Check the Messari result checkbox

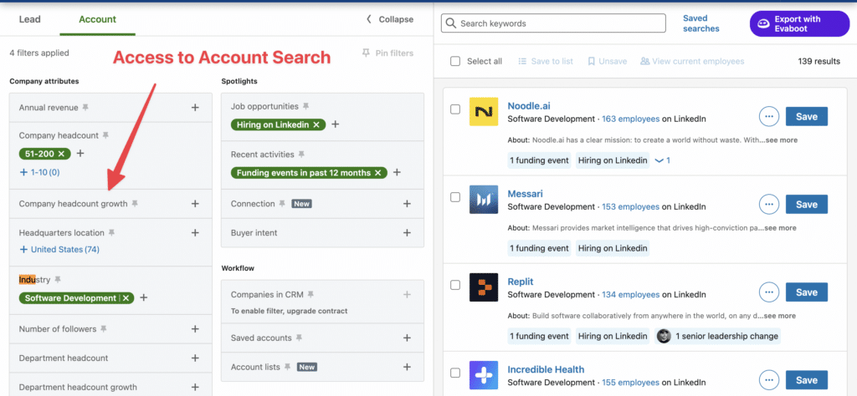pos(455,197)
